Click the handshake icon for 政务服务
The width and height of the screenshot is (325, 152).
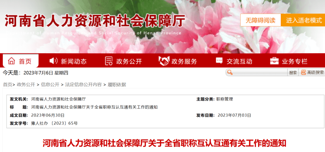[164, 61]
